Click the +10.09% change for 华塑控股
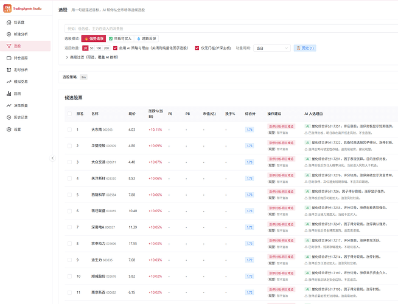Viewport: 398px width, 304px height. point(155,146)
